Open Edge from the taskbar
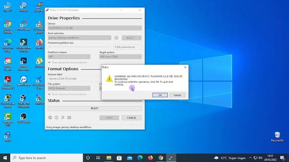This screenshot has height=162, width=289. pos(140,158)
